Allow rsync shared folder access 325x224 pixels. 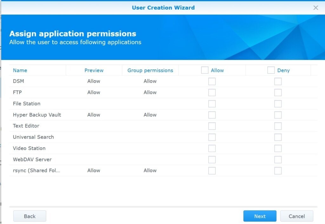coord(212,171)
